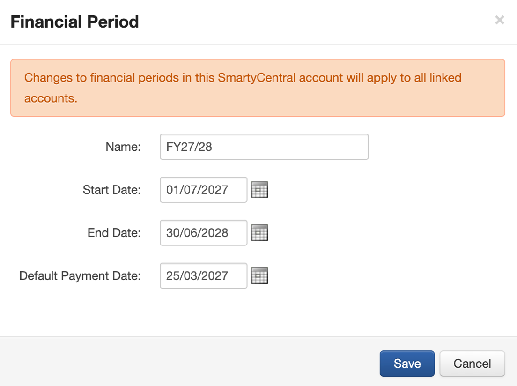The image size is (517, 386).
Task: Open the Start Date calendar picker
Action: [x=259, y=190]
